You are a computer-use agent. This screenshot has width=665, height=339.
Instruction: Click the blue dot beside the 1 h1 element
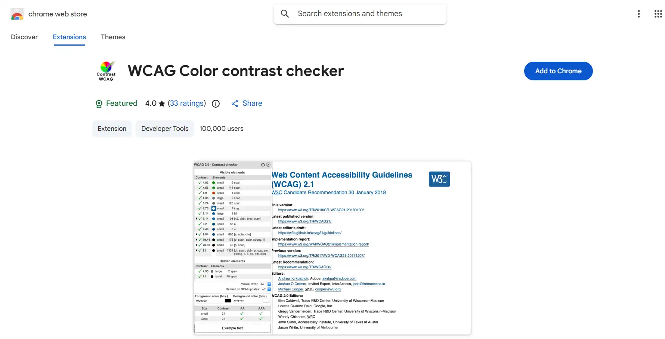[x=213, y=213]
